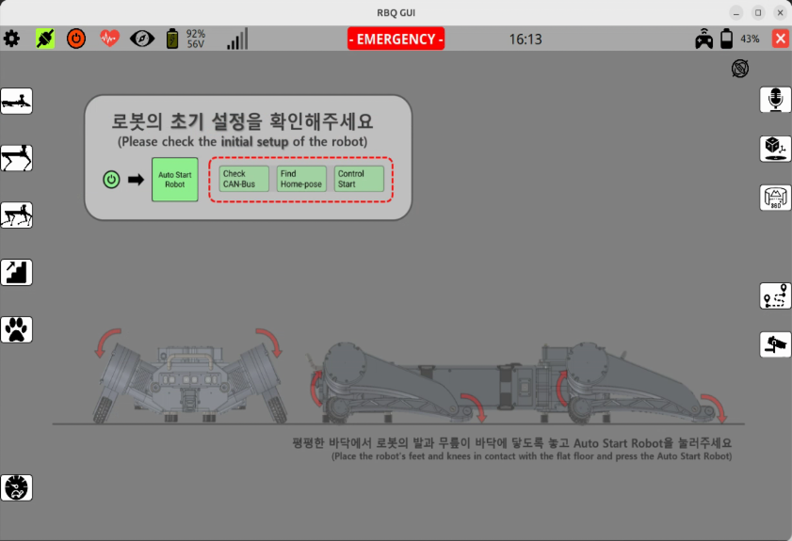Image resolution: width=792 pixels, height=541 pixels.
Task: Click the side-view robot illustration
Action: coord(518,382)
